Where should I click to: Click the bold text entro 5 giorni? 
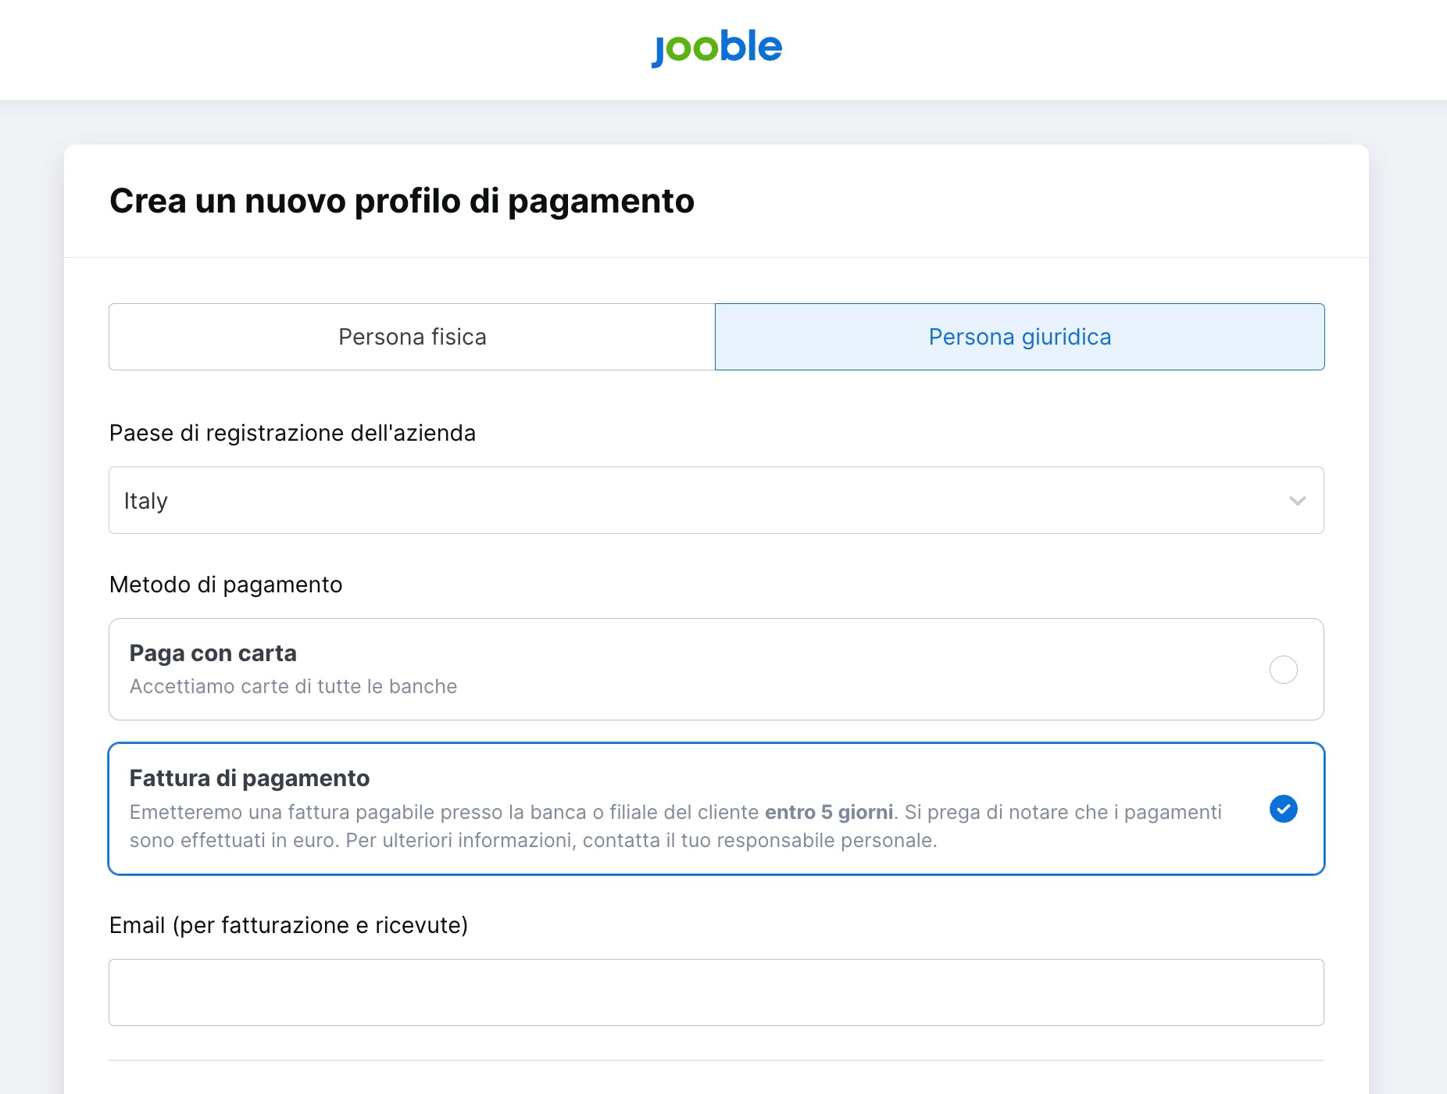point(829,812)
